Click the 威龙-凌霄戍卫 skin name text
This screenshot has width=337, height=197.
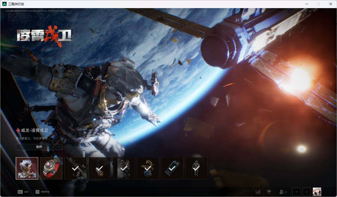click(34, 130)
